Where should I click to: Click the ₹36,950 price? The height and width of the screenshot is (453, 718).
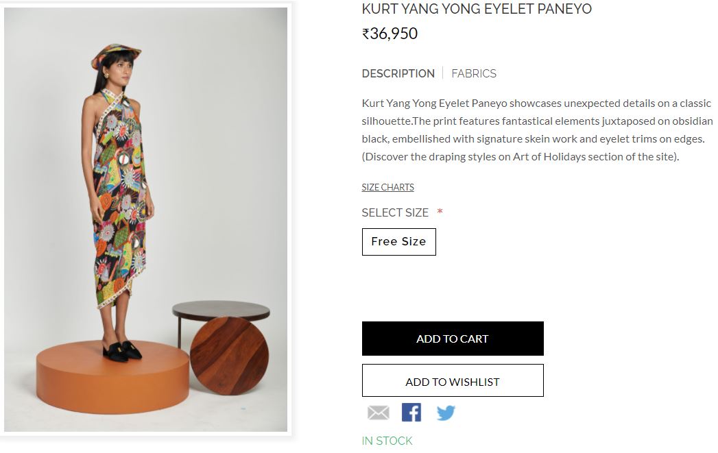coord(390,34)
